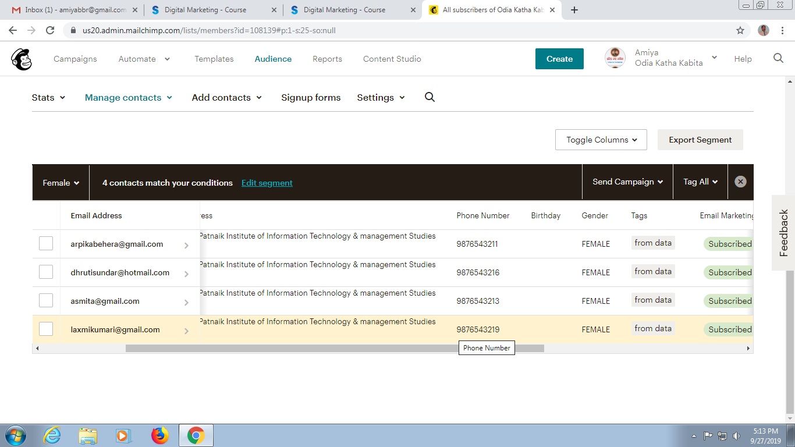Open the Edit segment link
The width and height of the screenshot is (795, 447).
tap(267, 183)
